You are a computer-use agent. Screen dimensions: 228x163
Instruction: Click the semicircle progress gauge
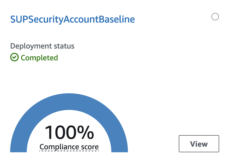(69, 102)
